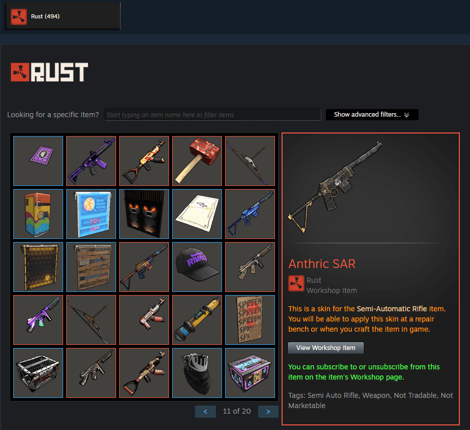This screenshot has height=430, width=470.
Task: Select the metal cage storage box item
Action: click(38, 373)
